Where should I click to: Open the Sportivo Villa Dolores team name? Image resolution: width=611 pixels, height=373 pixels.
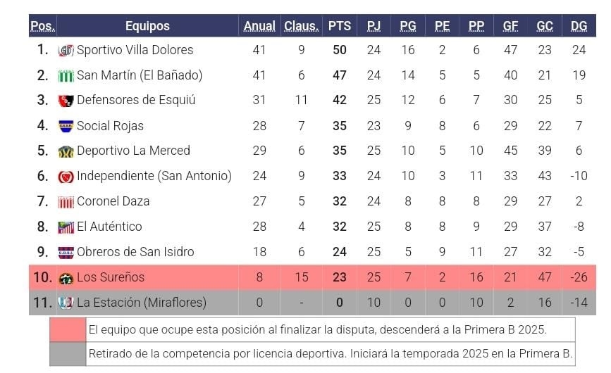[x=135, y=50]
